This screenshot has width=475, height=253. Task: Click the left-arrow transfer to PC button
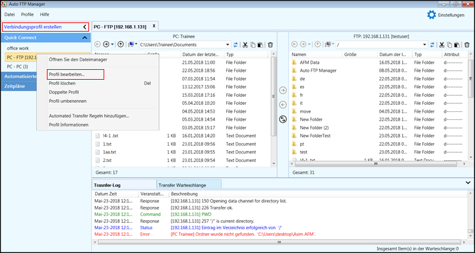pos(282,105)
